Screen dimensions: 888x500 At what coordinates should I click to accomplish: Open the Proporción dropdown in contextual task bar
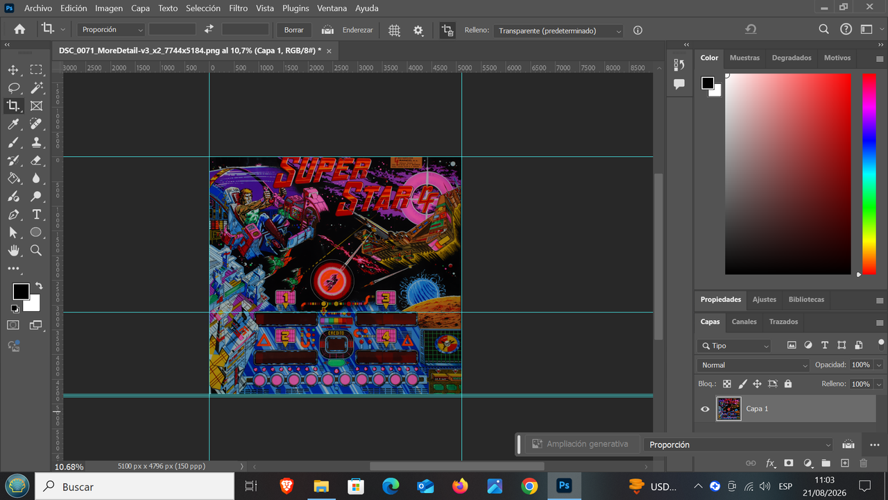click(738, 444)
